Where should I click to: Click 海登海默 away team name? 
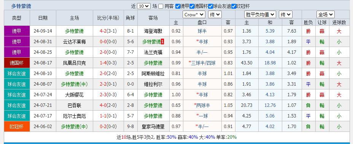[x=153, y=31]
